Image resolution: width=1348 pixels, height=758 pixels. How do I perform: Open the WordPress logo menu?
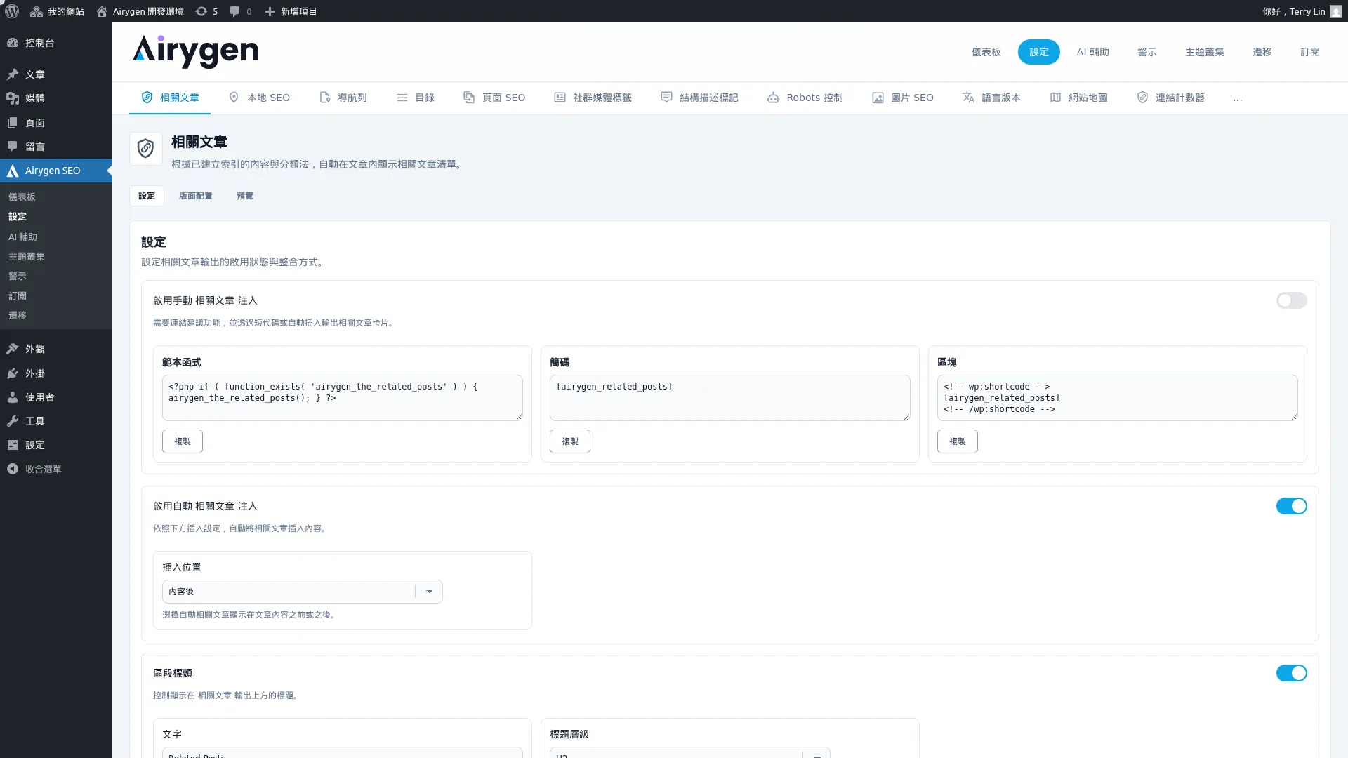(x=12, y=11)
